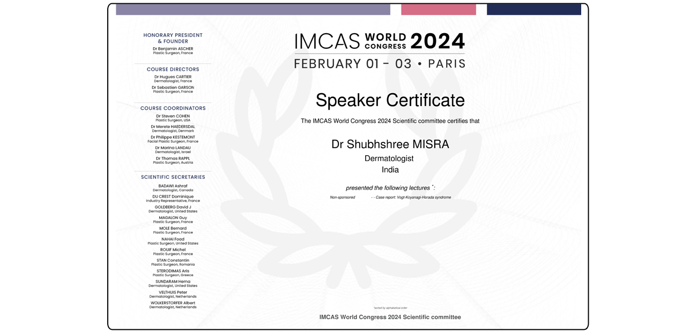Click the word "Dermatologist" under Dr Misra's name

389,158
